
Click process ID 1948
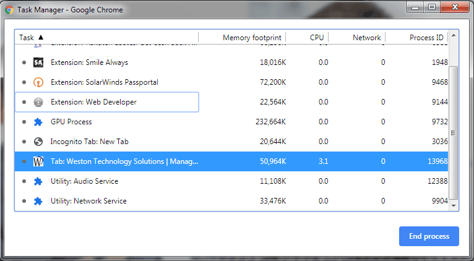pos(439,62)
